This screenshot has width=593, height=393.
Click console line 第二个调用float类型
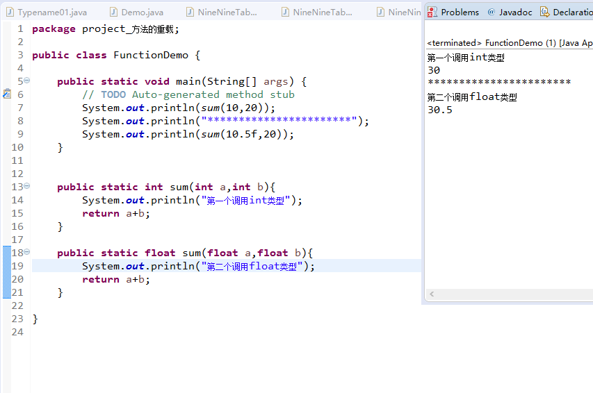click(x=472, y=97)
